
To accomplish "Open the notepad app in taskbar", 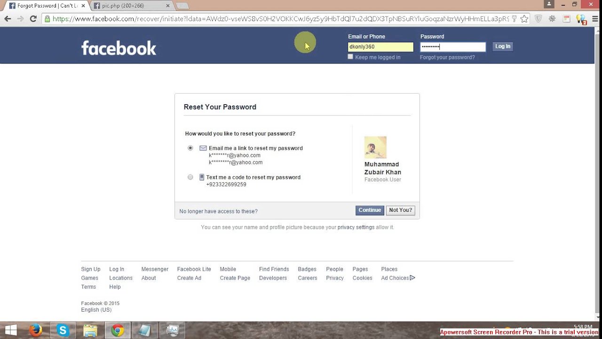I will 145,331.
